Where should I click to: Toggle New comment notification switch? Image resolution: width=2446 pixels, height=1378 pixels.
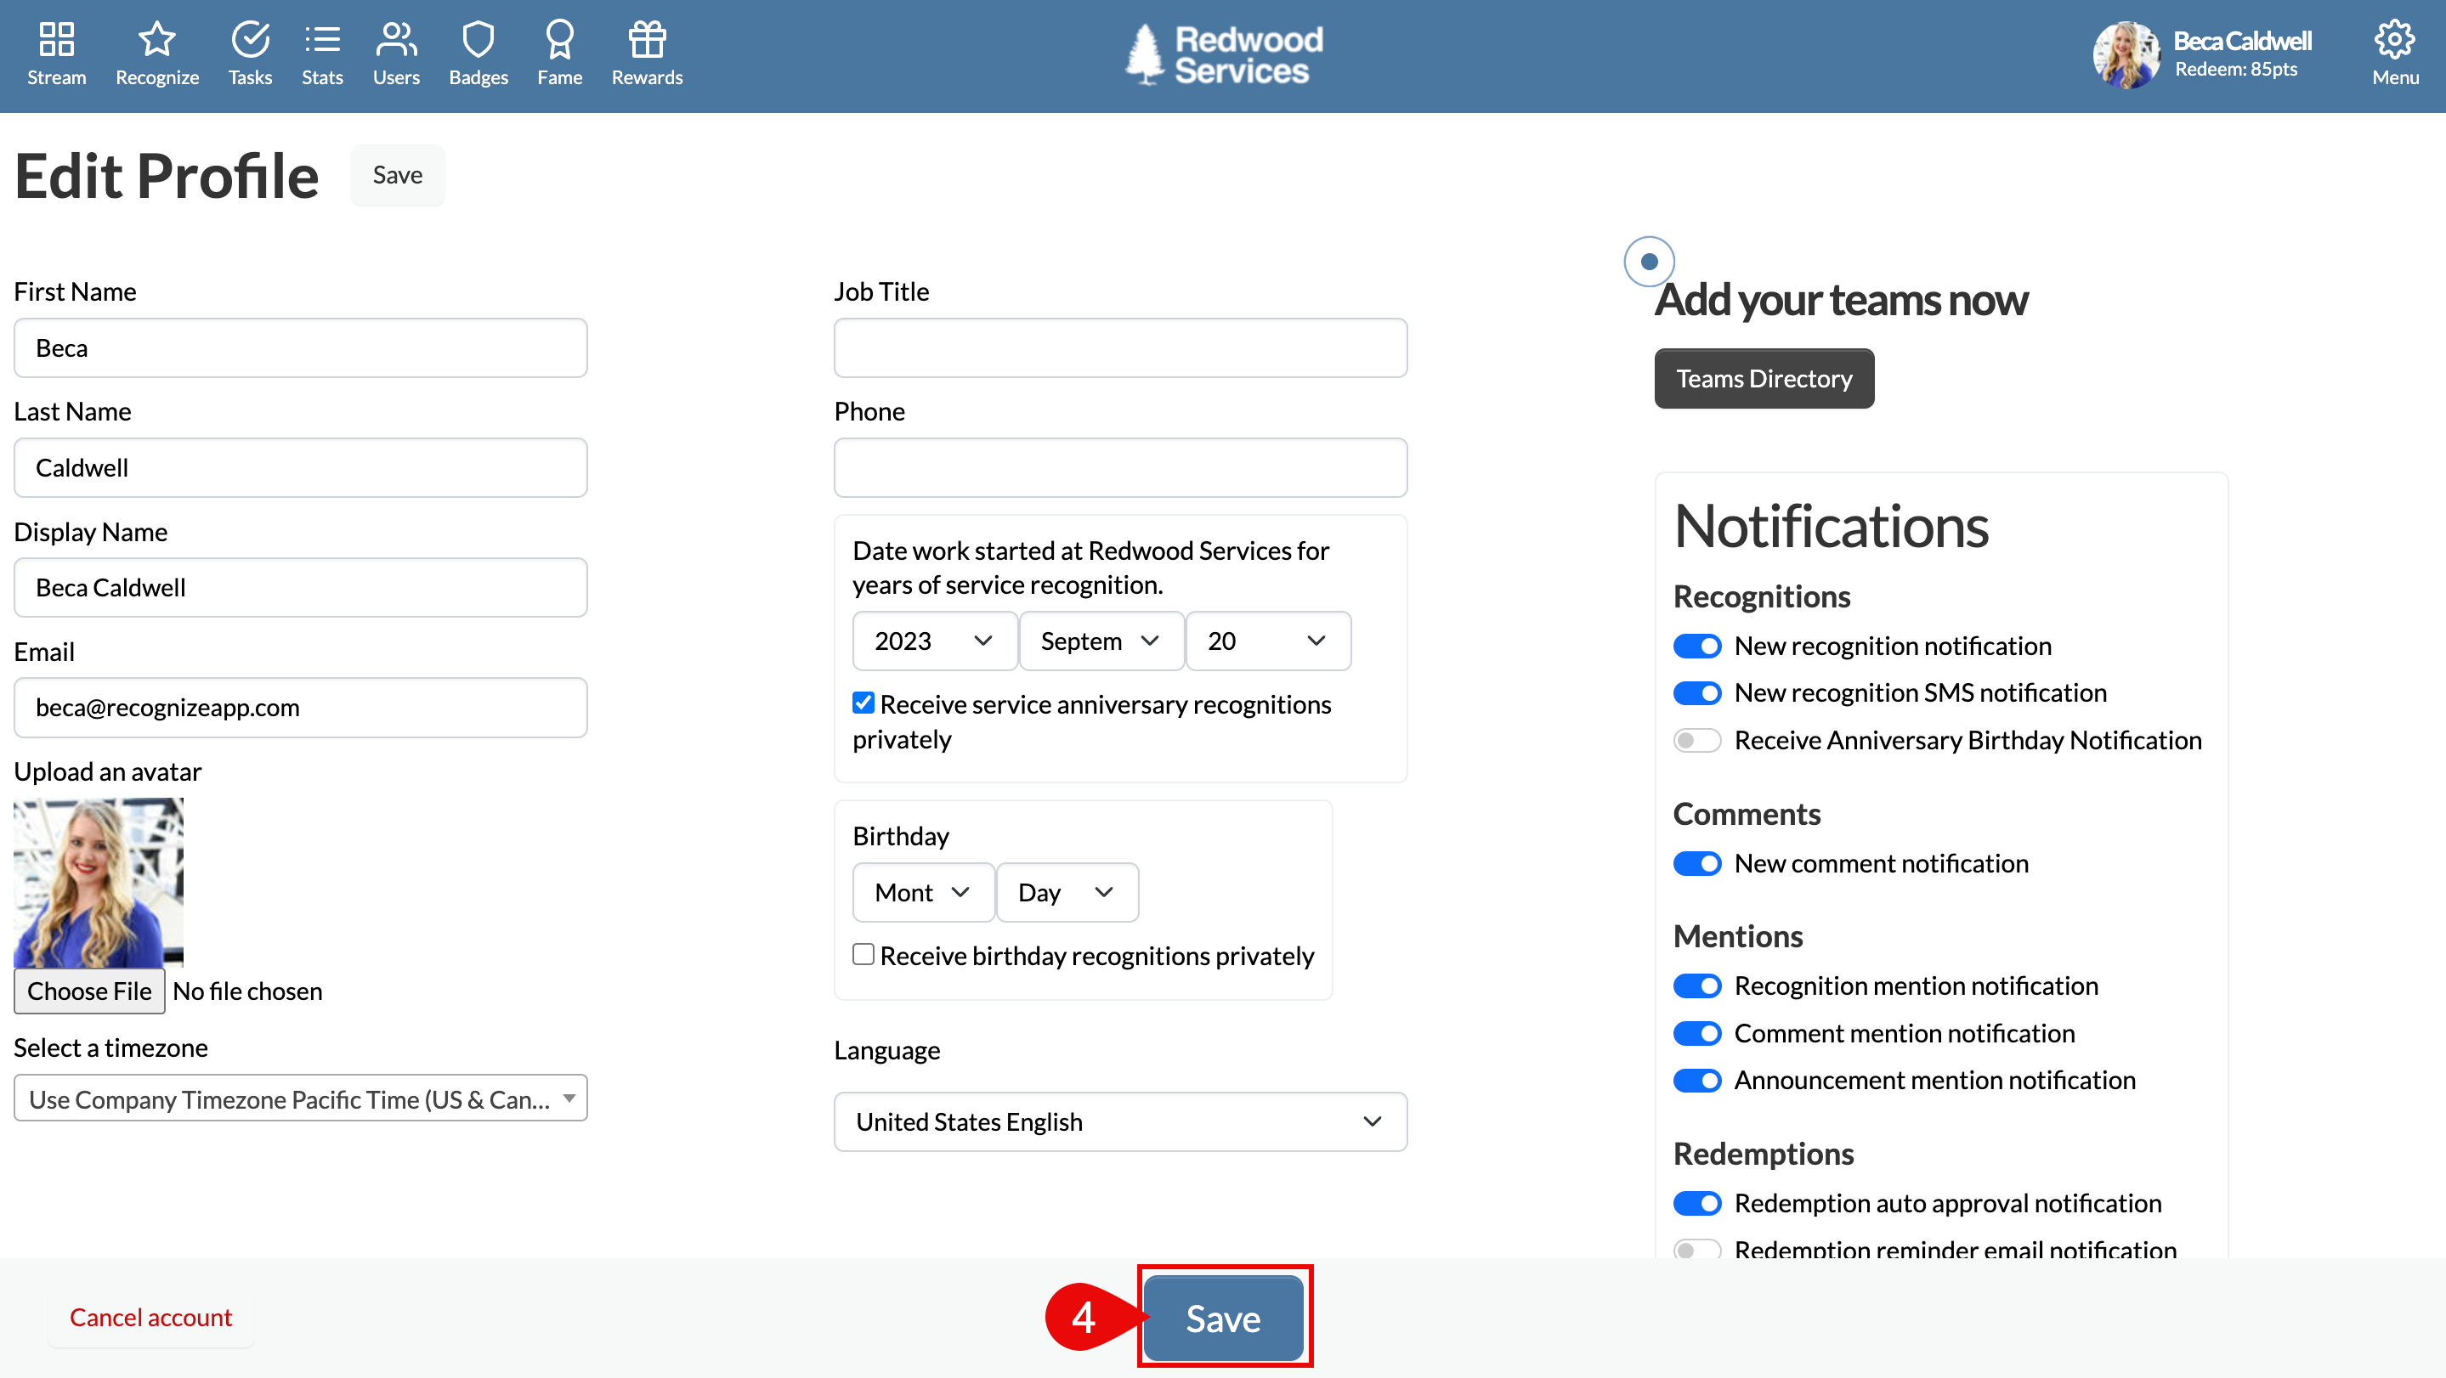coord(1697,864)
